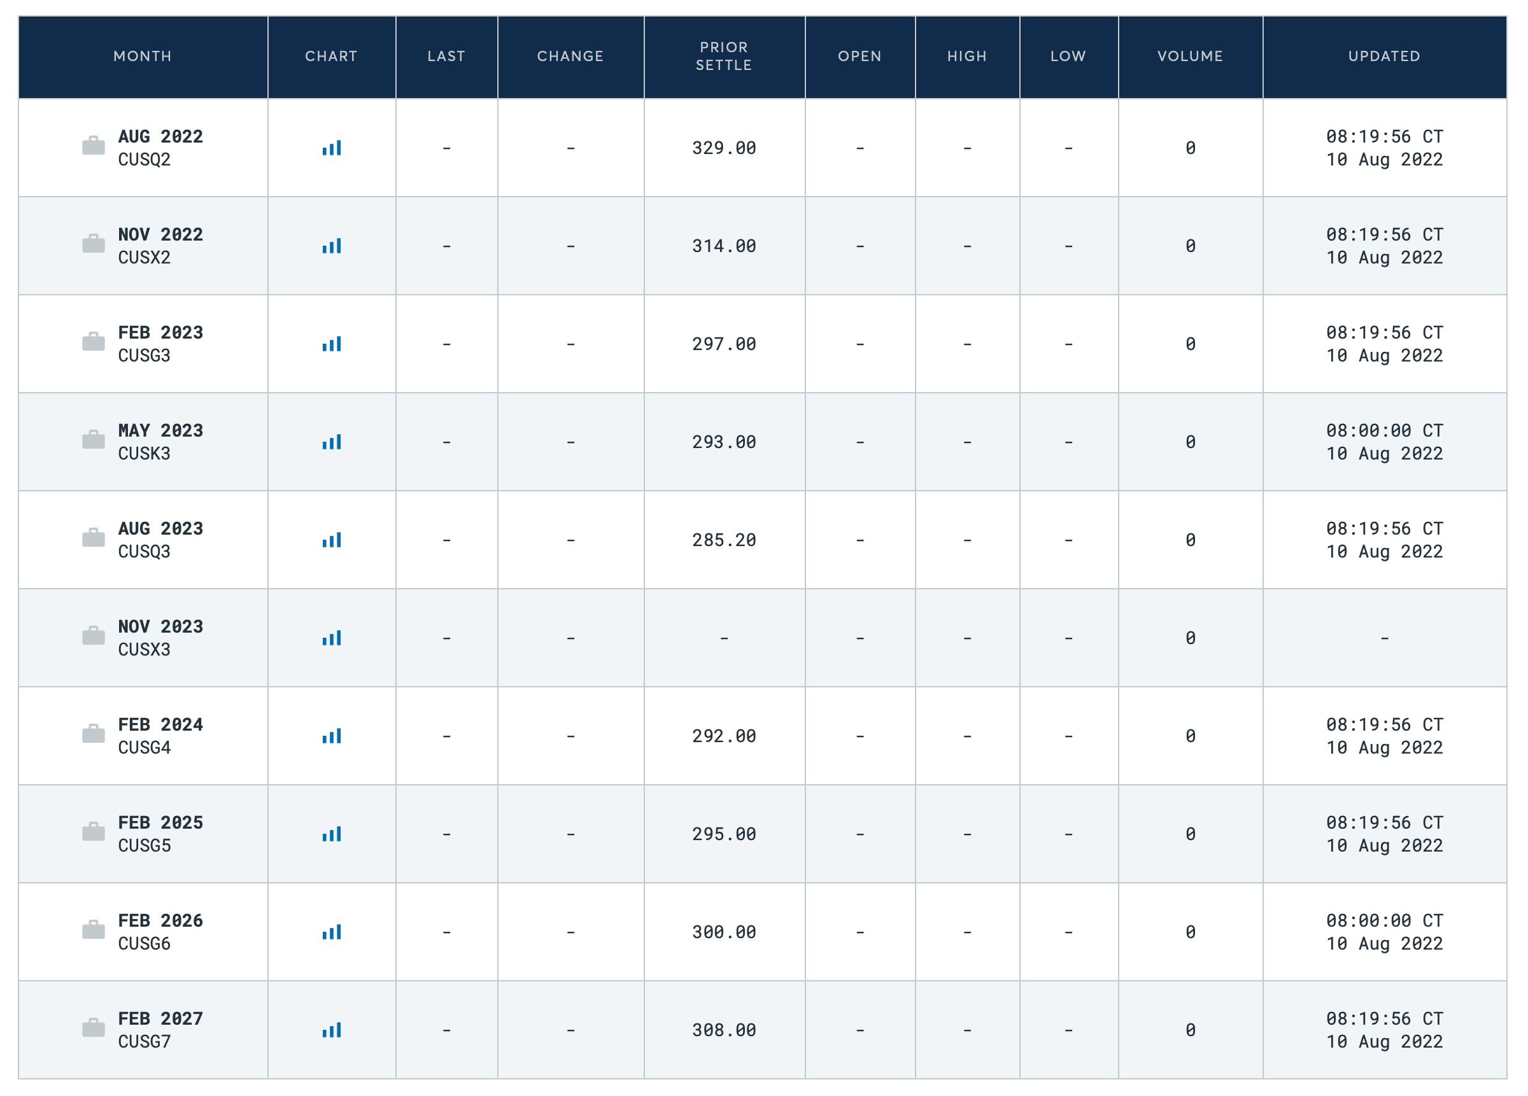Click the UPDATED column header
Screen dimensions: 1528x1096
point(1384,57)
